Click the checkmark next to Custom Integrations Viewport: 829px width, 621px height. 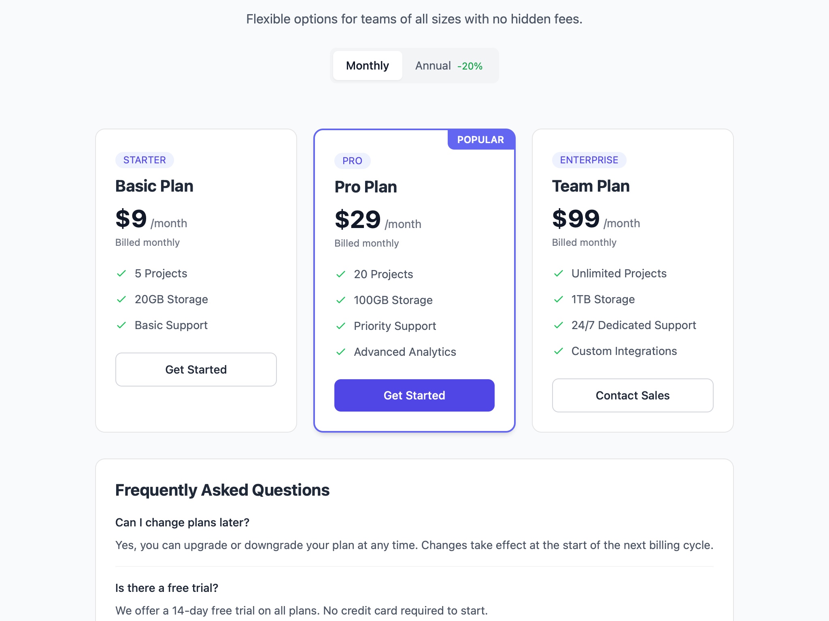(559, 351)
